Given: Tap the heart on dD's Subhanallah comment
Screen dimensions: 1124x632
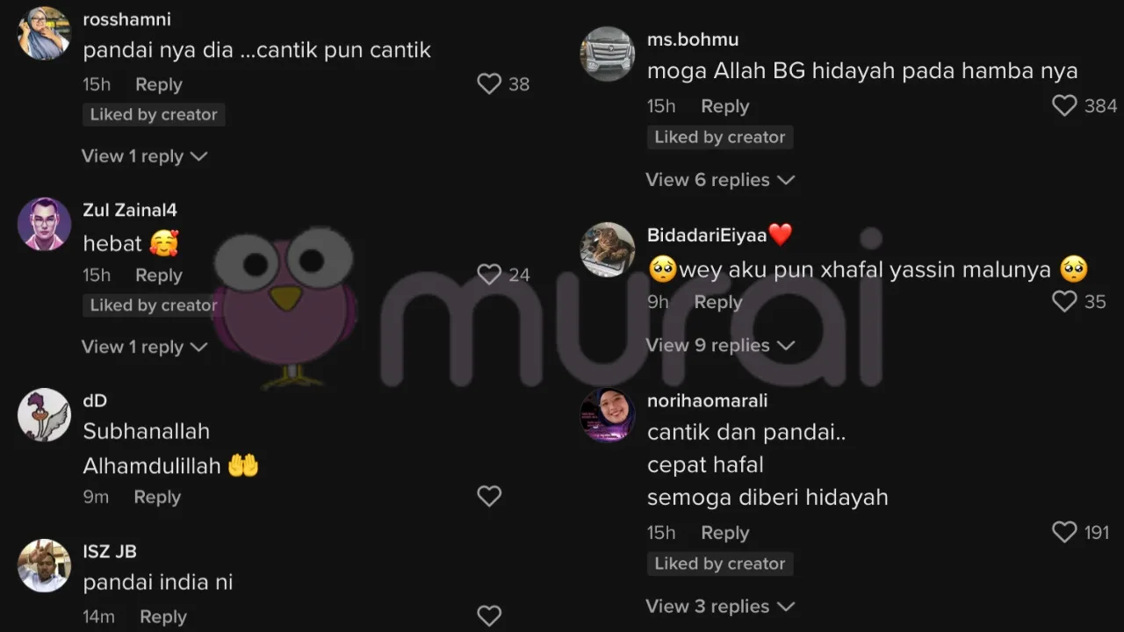Looking at the screenshot, I should click(489, 496).
